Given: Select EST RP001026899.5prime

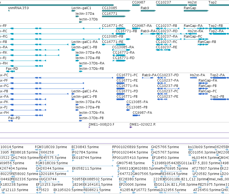Looking at the screenshot, I should [x=113, y=150].
